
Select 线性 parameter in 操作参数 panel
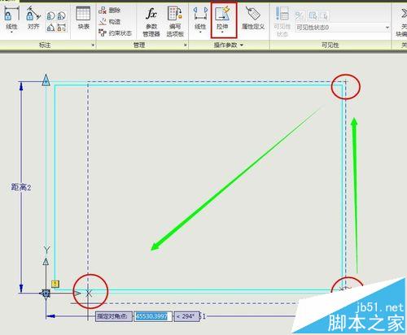pos(200,17)
